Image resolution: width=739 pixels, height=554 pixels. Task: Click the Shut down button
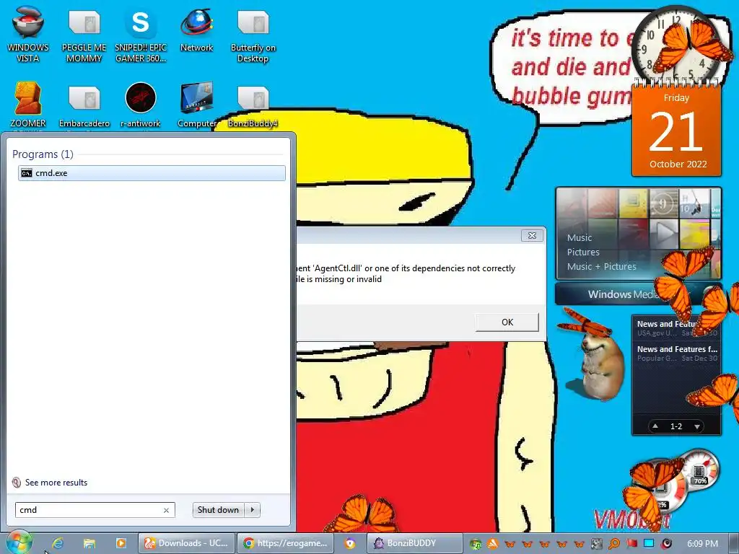[218, 510]
